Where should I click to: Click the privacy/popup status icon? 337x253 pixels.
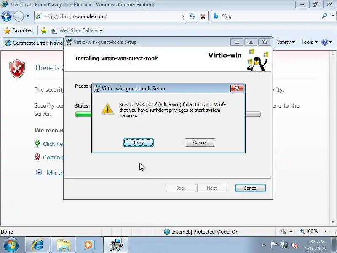tap(283, 231)
